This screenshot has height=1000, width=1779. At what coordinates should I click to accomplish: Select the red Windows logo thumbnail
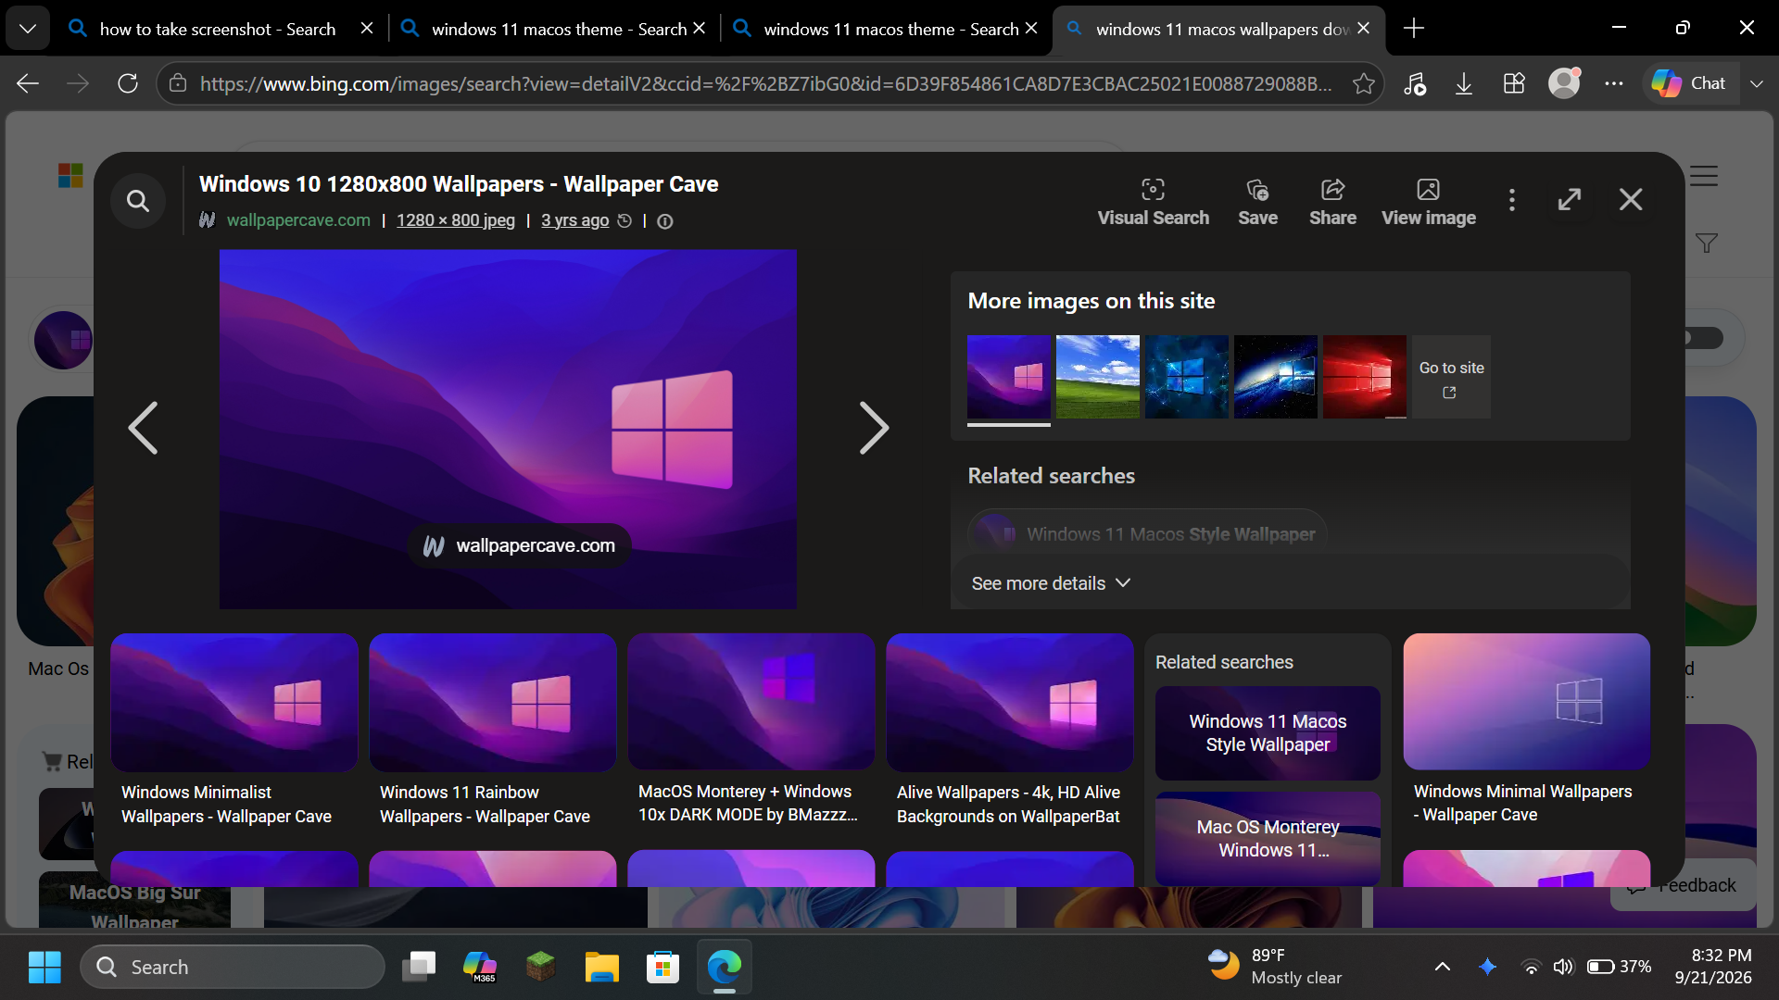click(1364, 377)
